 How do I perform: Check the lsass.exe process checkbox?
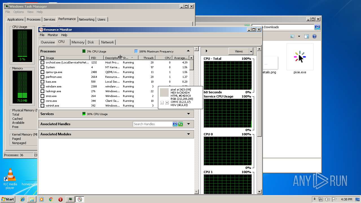click(42, 82)
